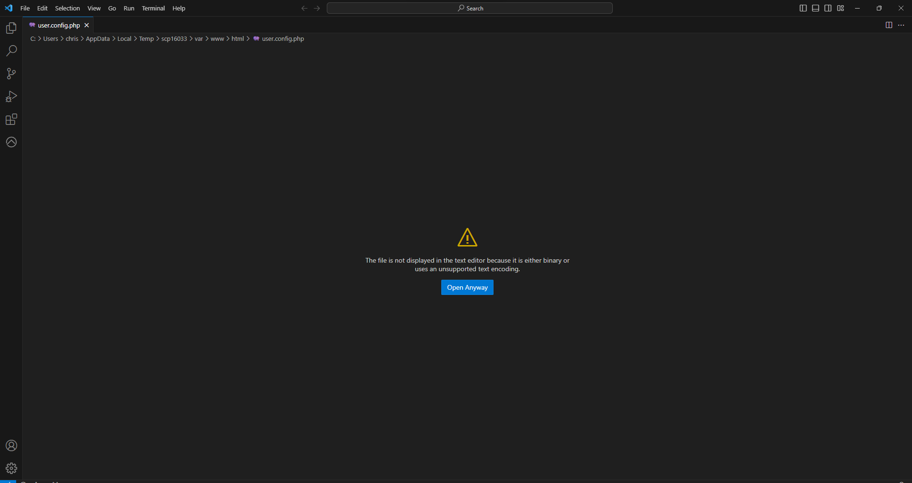
Task: Open the Run and Debug view
Action: pos(11,96)
